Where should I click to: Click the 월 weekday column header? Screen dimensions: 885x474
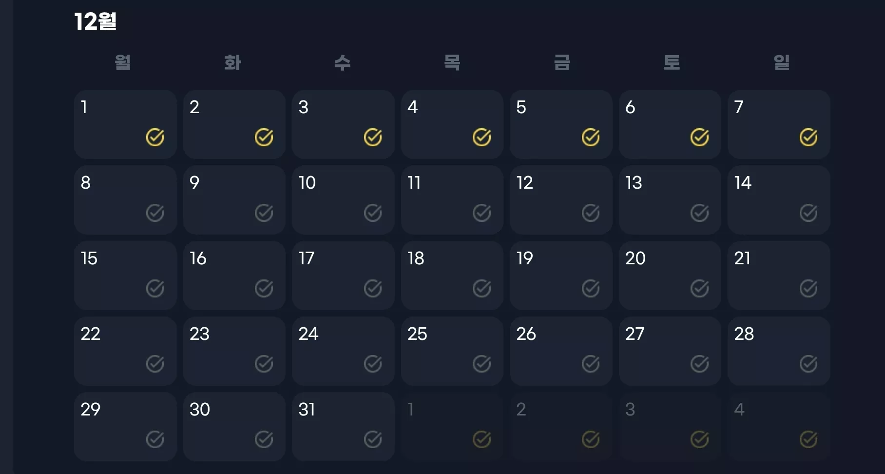(123, 62)
